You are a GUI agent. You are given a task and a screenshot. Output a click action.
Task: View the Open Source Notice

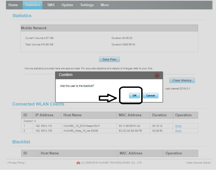[x=198, y=163]
